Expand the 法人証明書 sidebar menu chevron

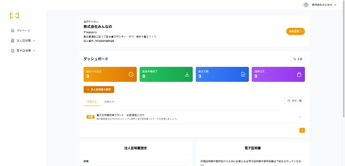point(34,41)
